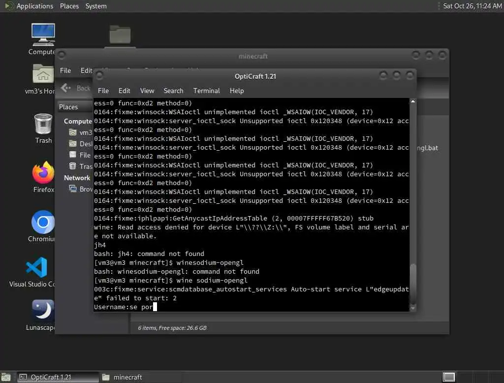Screen dimensions: 504x383
Task: Launch Lunascape from the desktop
Action: 43,309
